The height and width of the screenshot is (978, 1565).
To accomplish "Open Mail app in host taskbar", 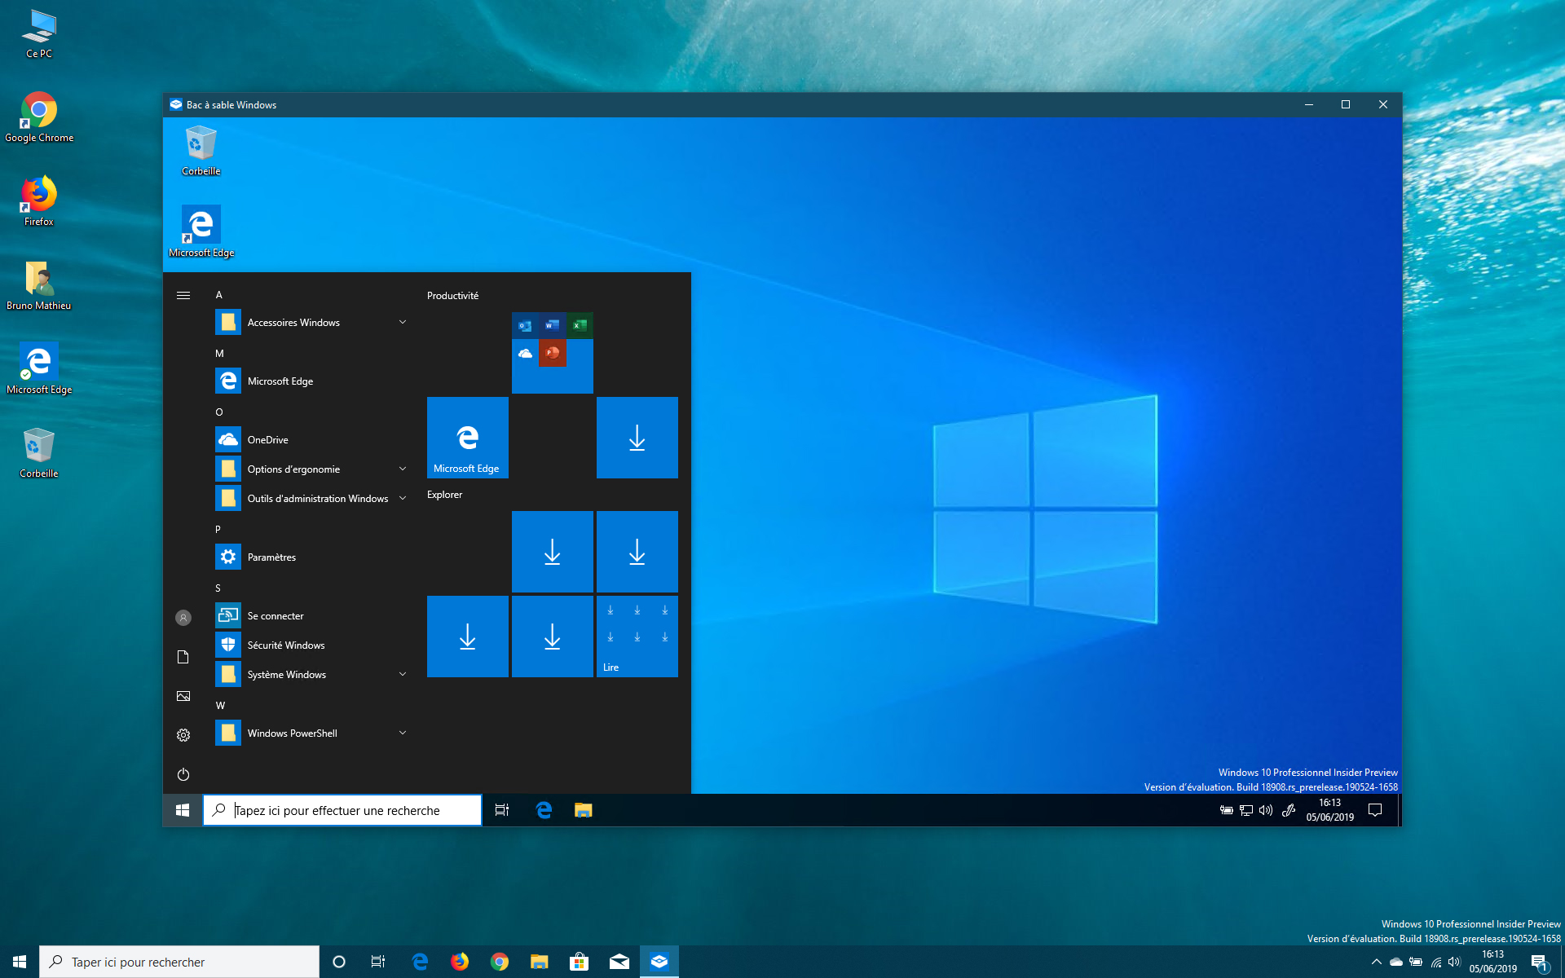I will point(619,962).
